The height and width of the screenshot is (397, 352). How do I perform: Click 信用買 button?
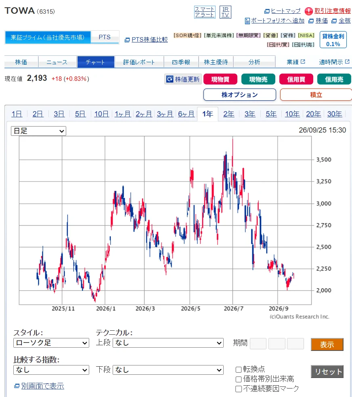tap(296, 79)
